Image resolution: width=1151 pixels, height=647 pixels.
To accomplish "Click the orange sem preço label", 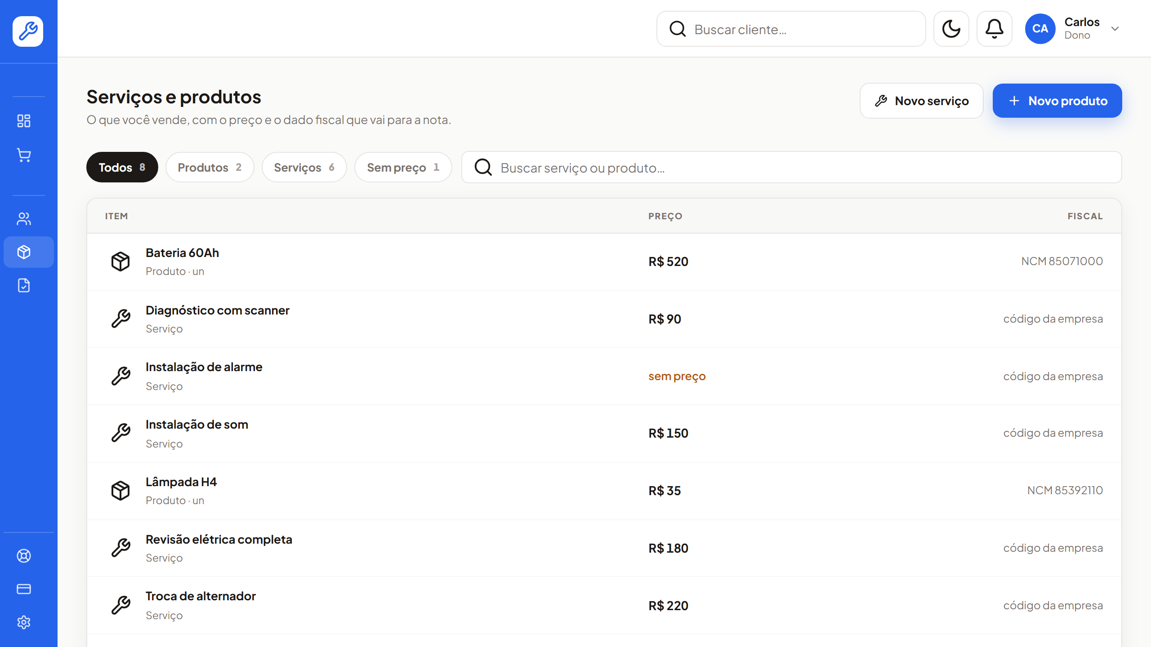I will click(677, 377).
